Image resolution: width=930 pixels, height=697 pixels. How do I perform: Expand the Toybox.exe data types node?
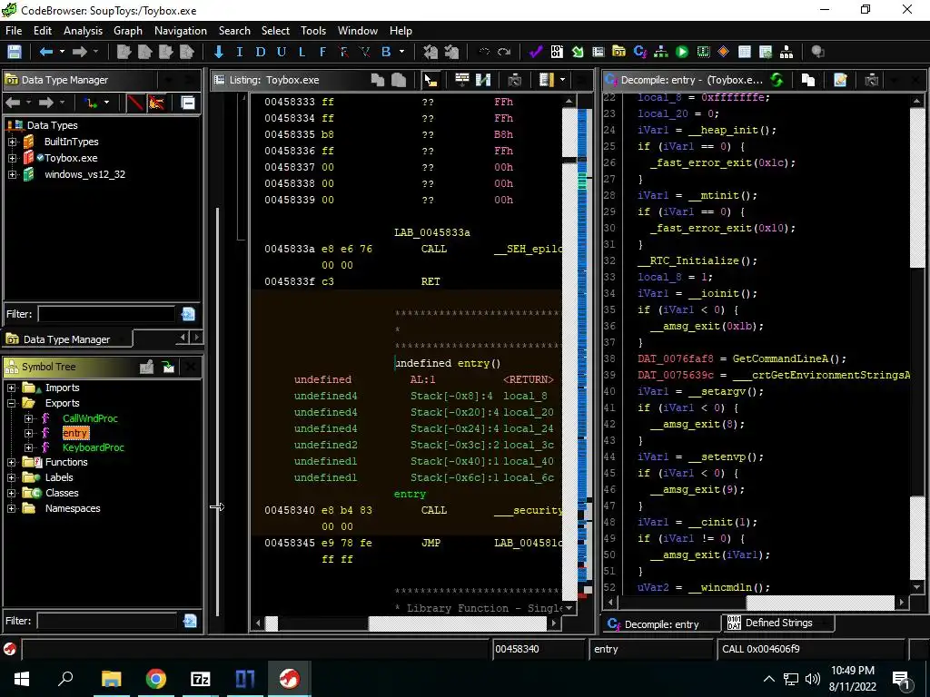(x=13, y=158)
